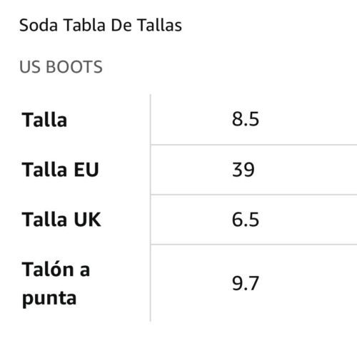Select the 9.7 heel-to-toe value
Image resolution: width=357 pixels, height=348 pixels.
pyautogui.click(x=246, y=283)
